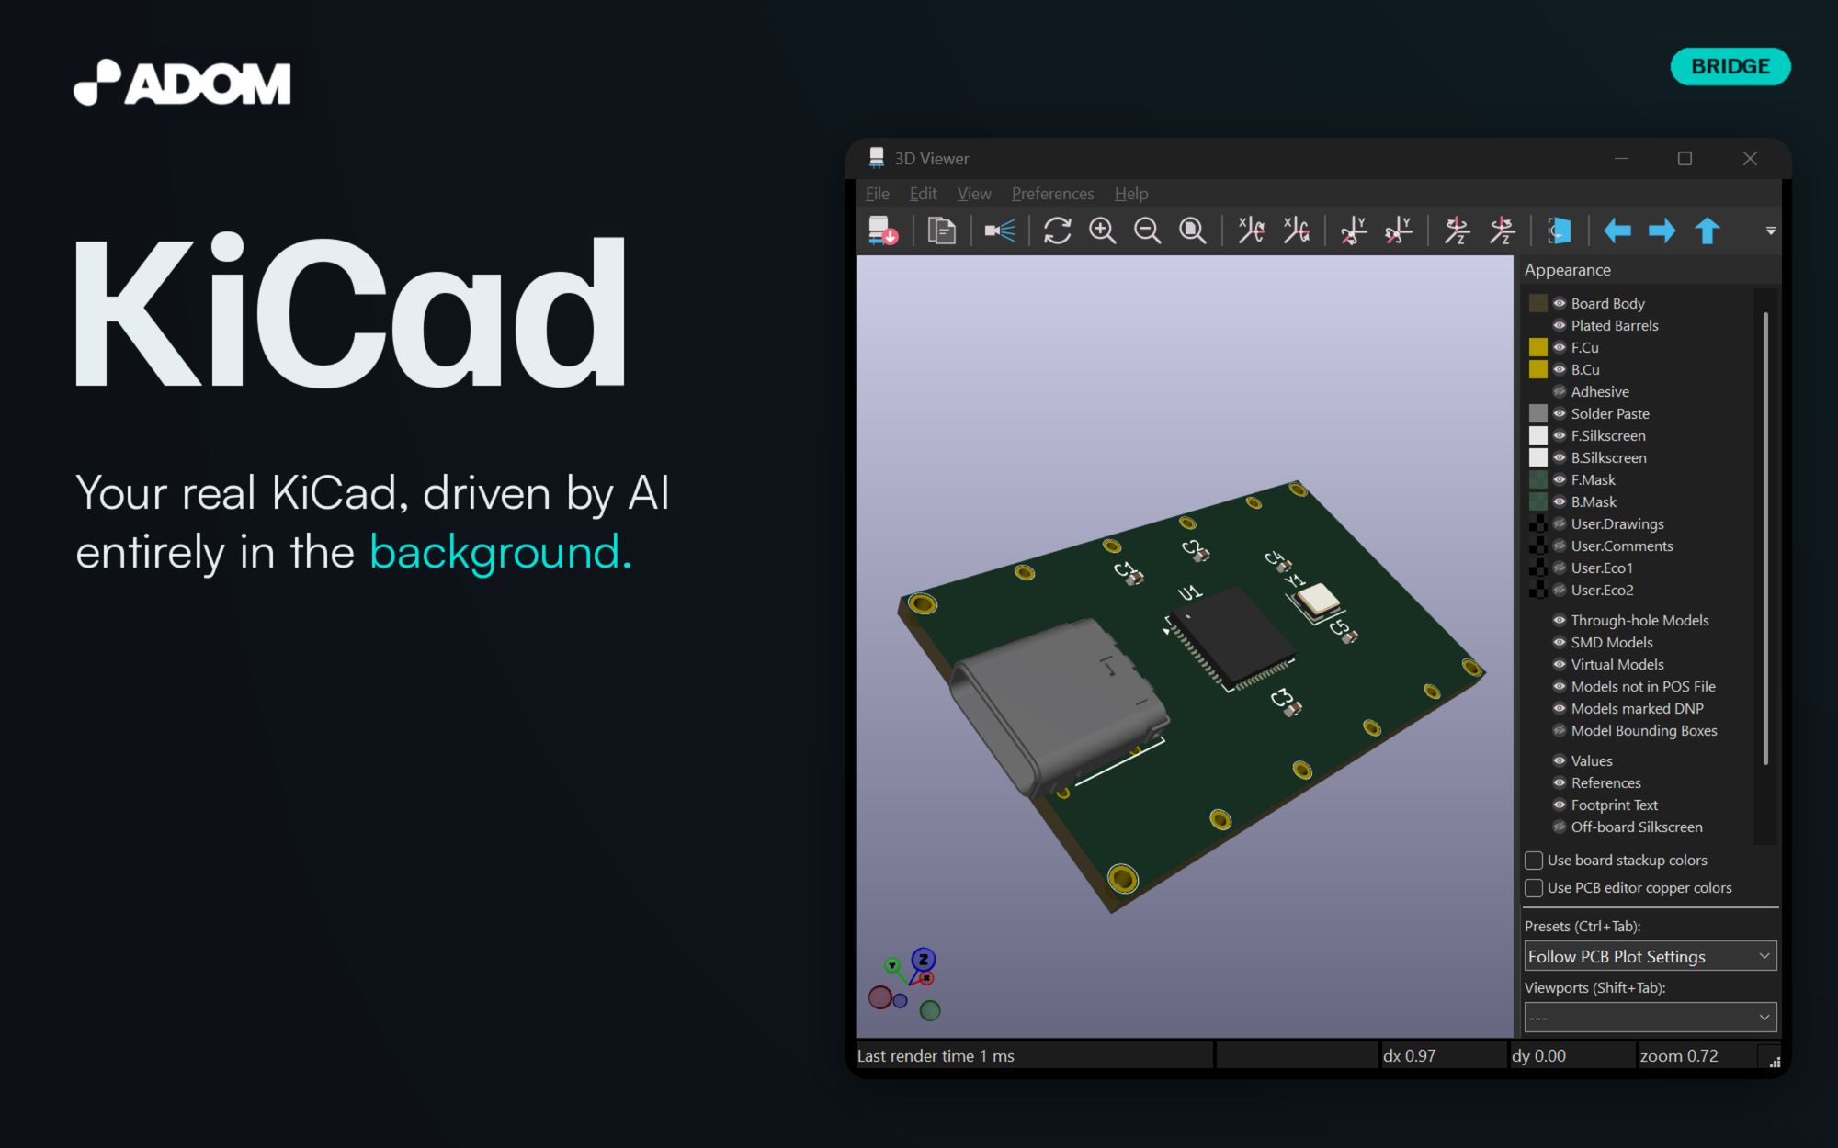The width and height of the screenshot is (1838, 1148).
Task: Click the zoom in magnifier icon
Action: [1103, 231]
